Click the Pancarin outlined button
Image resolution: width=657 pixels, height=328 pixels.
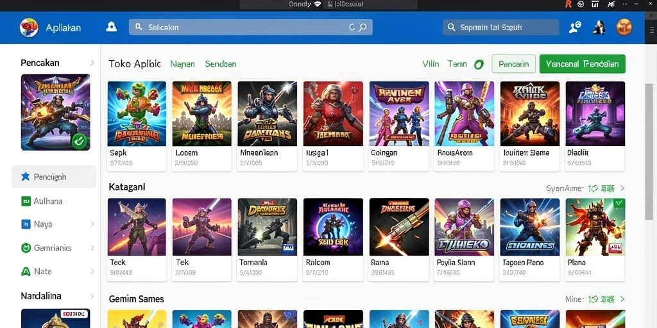point(513,64)
